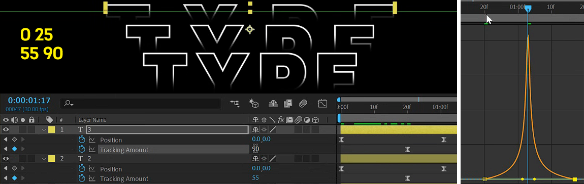Toggle the shy switch on layer 3
584x184 pixels.
point(255,129)
